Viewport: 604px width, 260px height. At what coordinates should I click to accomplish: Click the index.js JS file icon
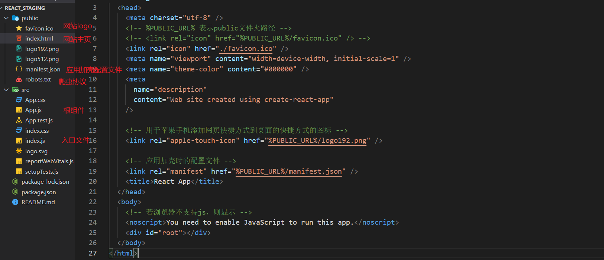pos(19,141)
